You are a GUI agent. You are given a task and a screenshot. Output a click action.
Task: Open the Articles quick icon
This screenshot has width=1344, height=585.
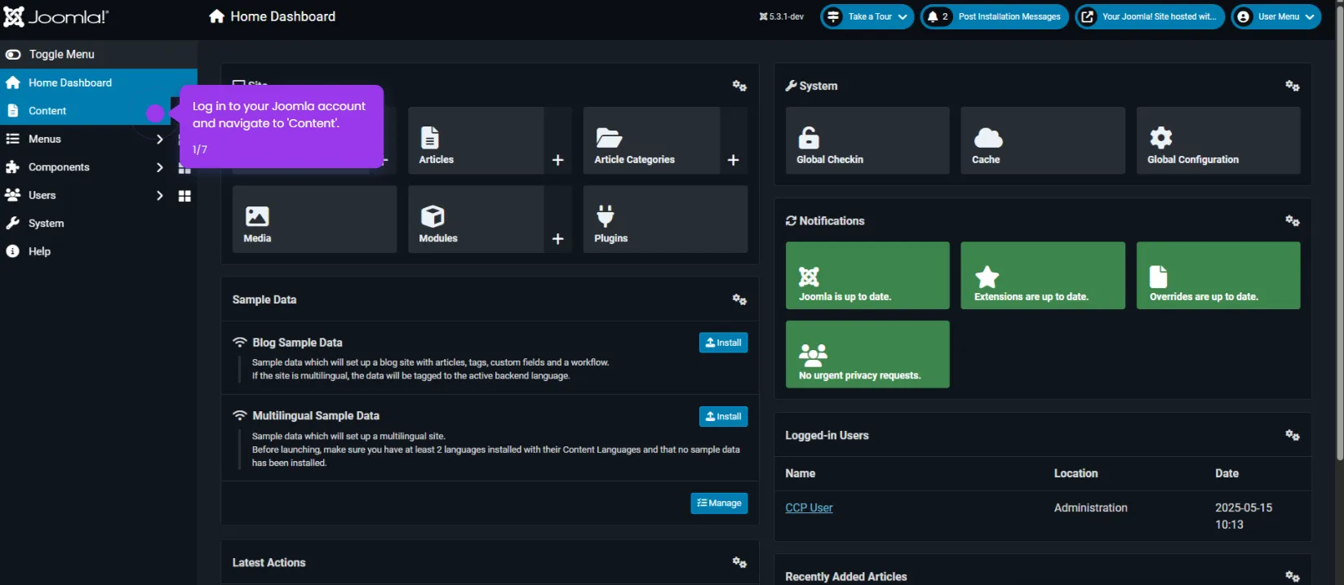[476, 140]
